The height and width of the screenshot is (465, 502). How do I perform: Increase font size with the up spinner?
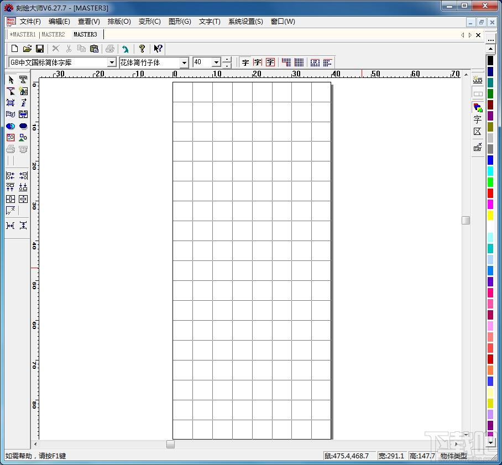point(227,60)
